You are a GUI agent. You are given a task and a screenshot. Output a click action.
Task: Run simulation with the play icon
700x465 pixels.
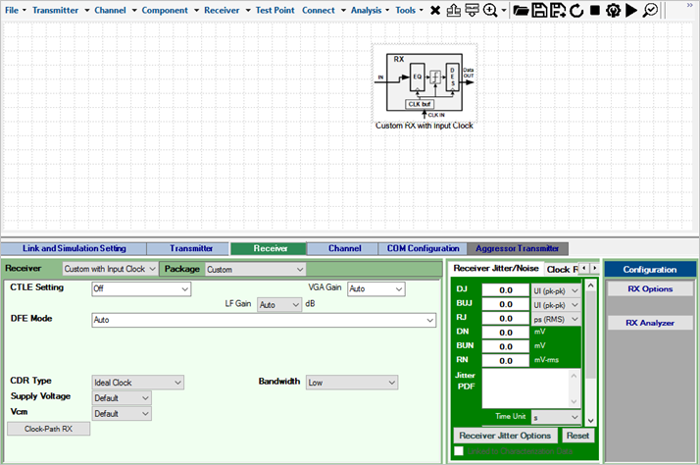click(x=631, y=10)
